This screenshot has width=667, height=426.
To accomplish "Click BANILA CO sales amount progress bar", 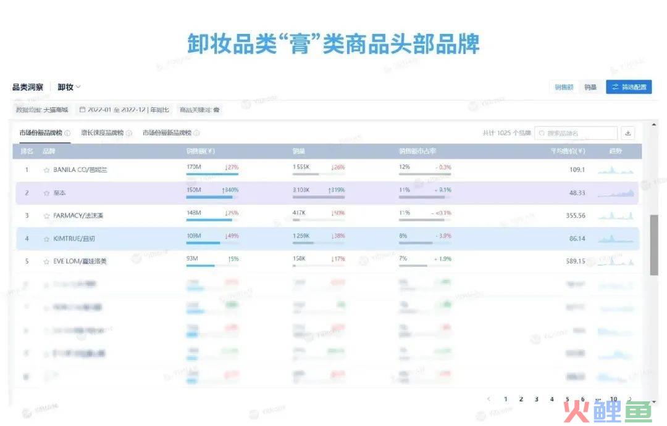I will point(212,174).
